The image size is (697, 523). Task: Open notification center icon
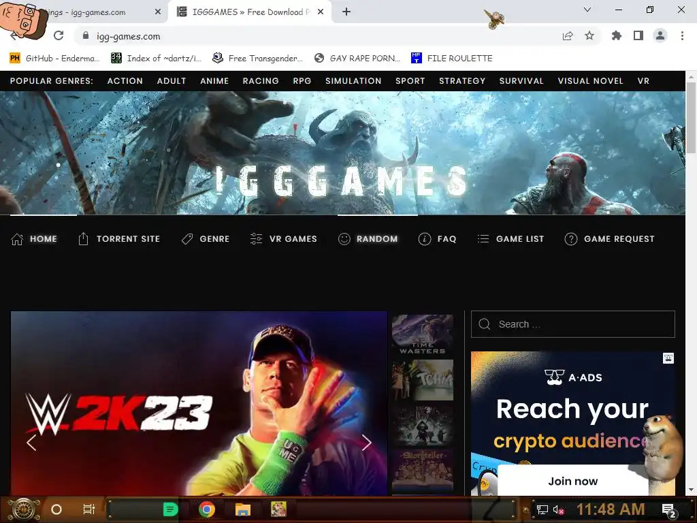[x=669, y=511]
